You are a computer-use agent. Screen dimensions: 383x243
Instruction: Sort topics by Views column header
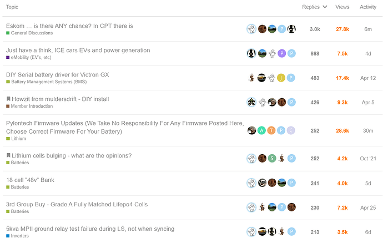[x=342, y=7]
